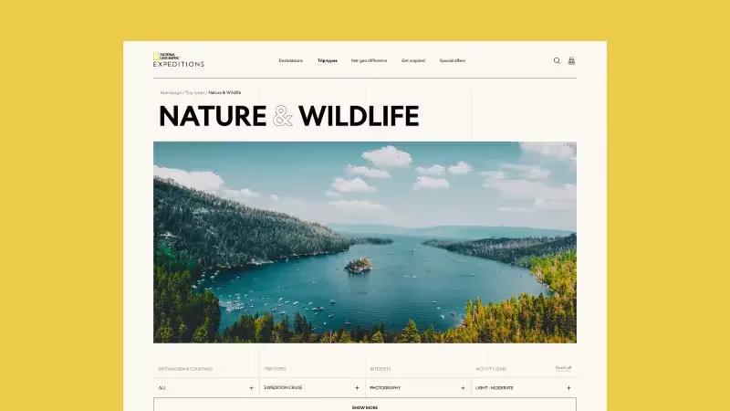Click the Destination & Countries filter label
This screenshot has width=730, height=411.
tap(185, 369)
